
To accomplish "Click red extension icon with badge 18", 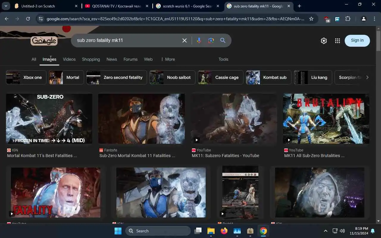I will 327,19.
